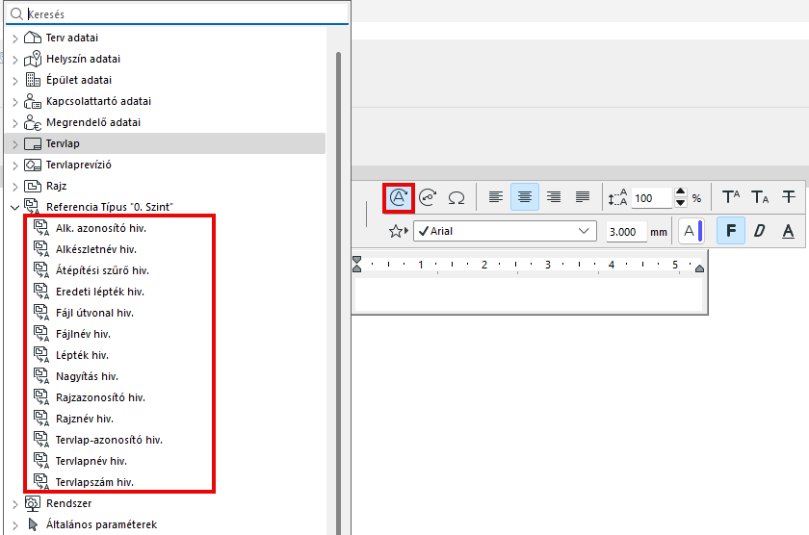Expand the Terv adatai group
809x535 pixels.
pos(15,38)
